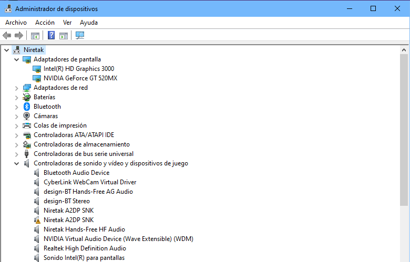Viewport: 410px width, 262px height.
Task: Expand the Cámaras node
Action: tap(16, 117)
